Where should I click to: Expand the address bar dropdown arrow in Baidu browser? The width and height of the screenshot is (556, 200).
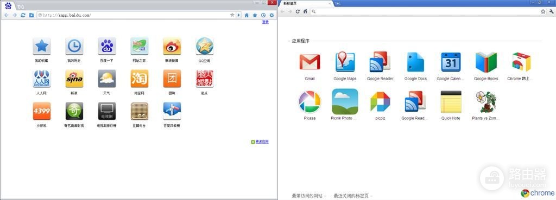pyautogui.click(x=239, y=15)
